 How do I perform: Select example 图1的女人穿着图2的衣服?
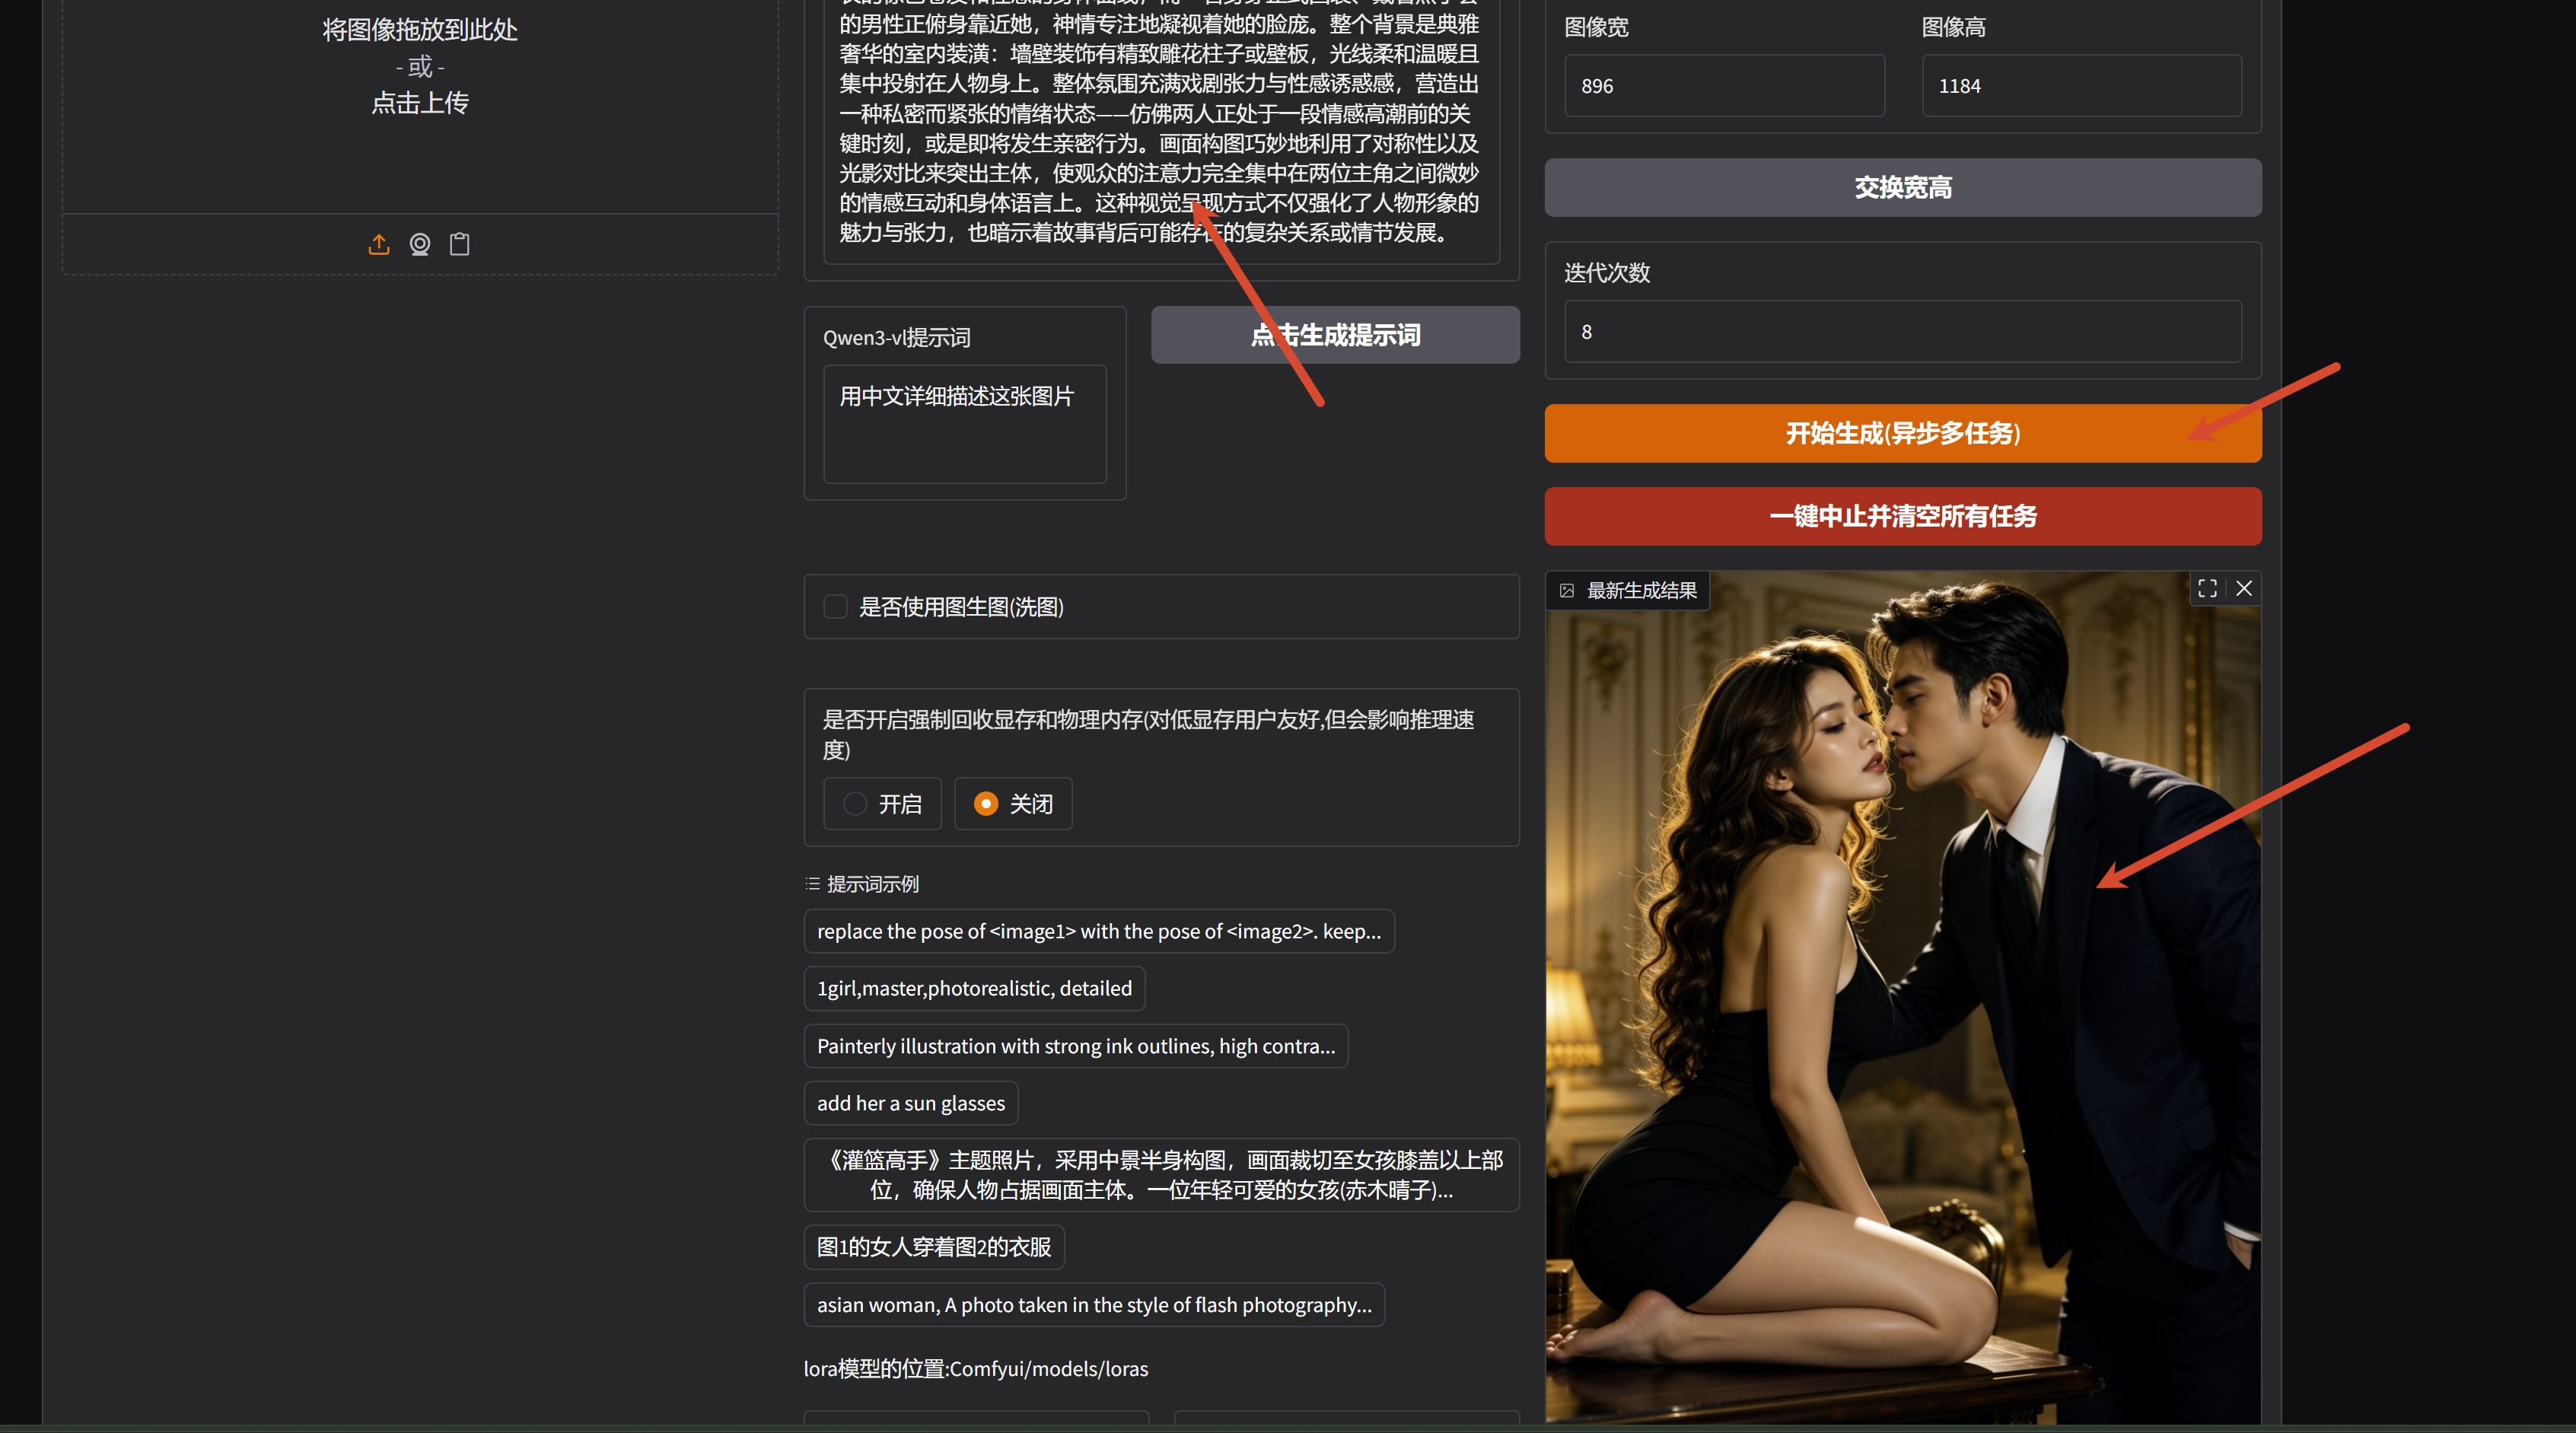tap(934, 1247)
